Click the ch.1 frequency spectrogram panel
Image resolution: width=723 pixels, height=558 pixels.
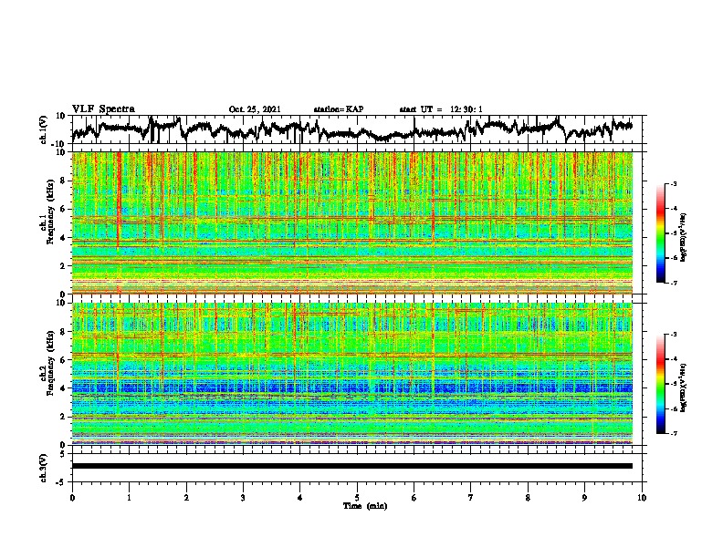click(352, 222)
